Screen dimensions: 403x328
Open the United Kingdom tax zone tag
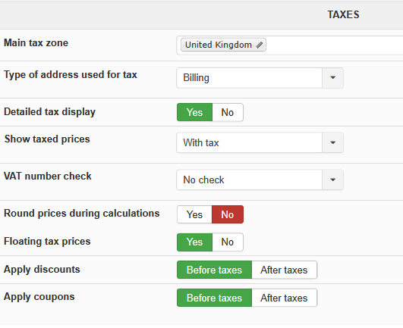223,45
